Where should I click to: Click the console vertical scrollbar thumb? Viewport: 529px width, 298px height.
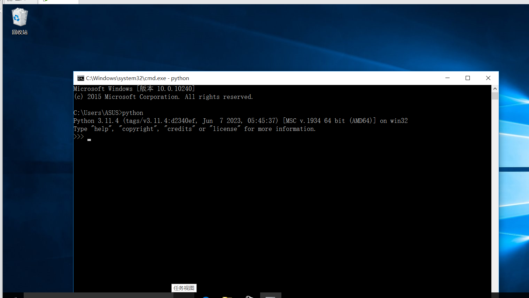(x=495, y=96)
